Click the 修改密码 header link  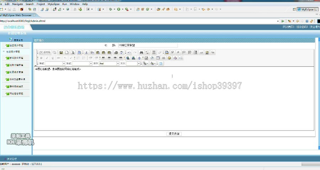click(302, 27)
